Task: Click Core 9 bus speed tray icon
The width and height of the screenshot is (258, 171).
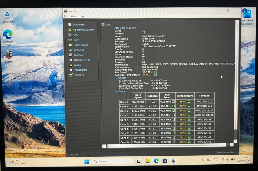Action: coord(174,142)
